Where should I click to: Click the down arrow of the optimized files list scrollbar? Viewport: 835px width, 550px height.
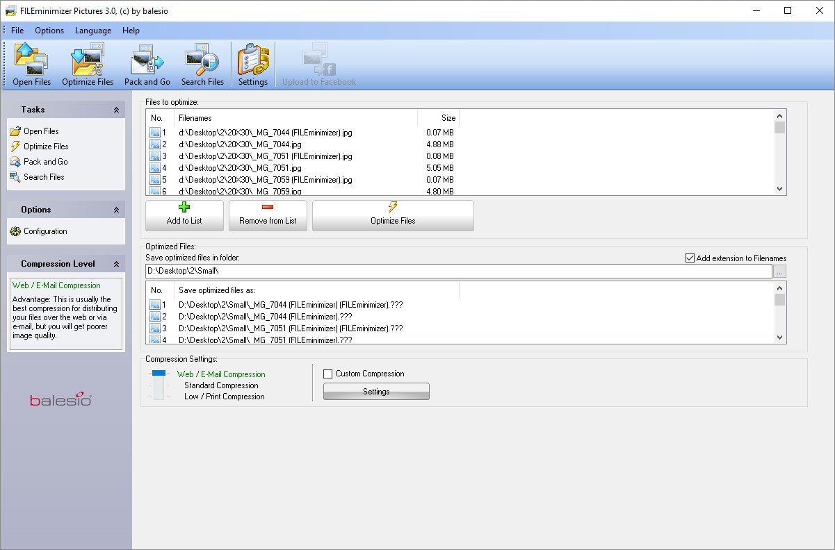tap(779, 337)
